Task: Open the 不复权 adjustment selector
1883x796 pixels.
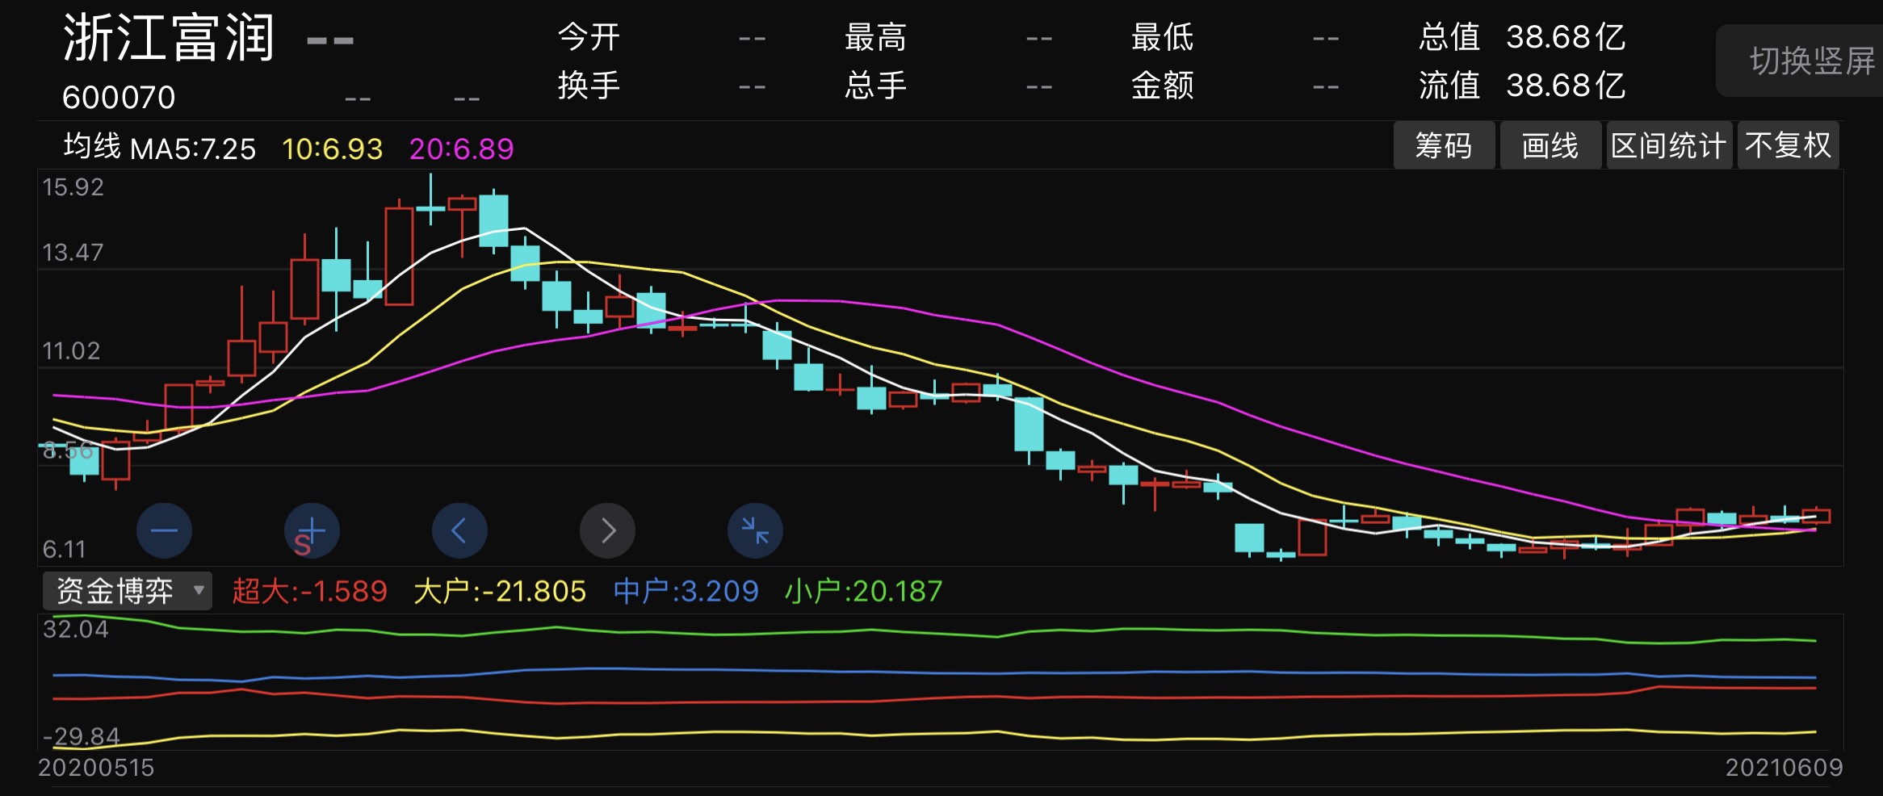Action: click(1788, 145)
